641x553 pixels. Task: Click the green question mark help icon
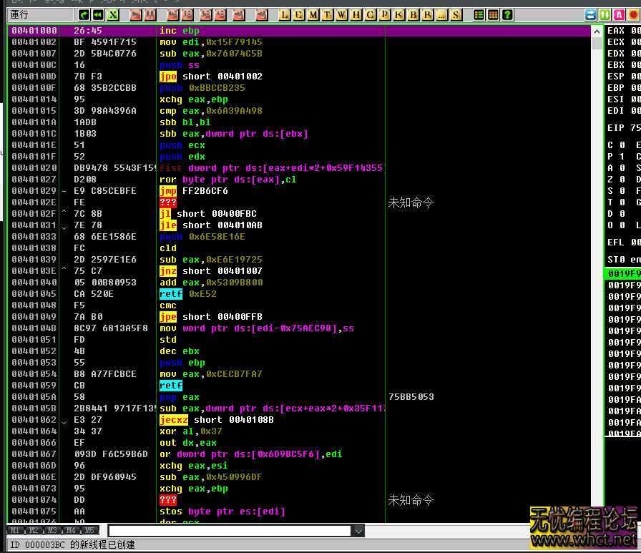[x=507, y=14]
